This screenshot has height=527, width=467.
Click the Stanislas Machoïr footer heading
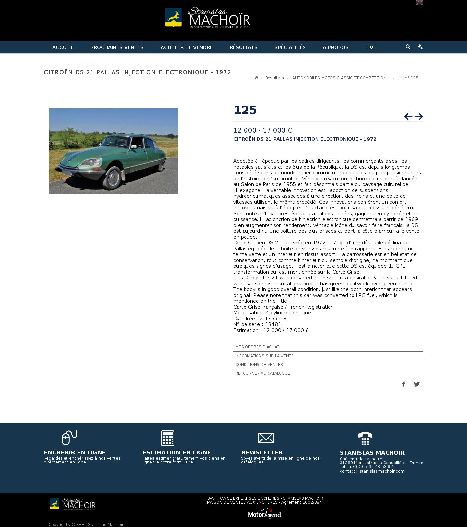[x=372, y=453]
